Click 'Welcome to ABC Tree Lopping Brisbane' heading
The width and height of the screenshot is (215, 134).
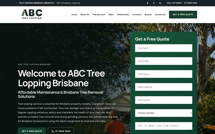[61, 78]
